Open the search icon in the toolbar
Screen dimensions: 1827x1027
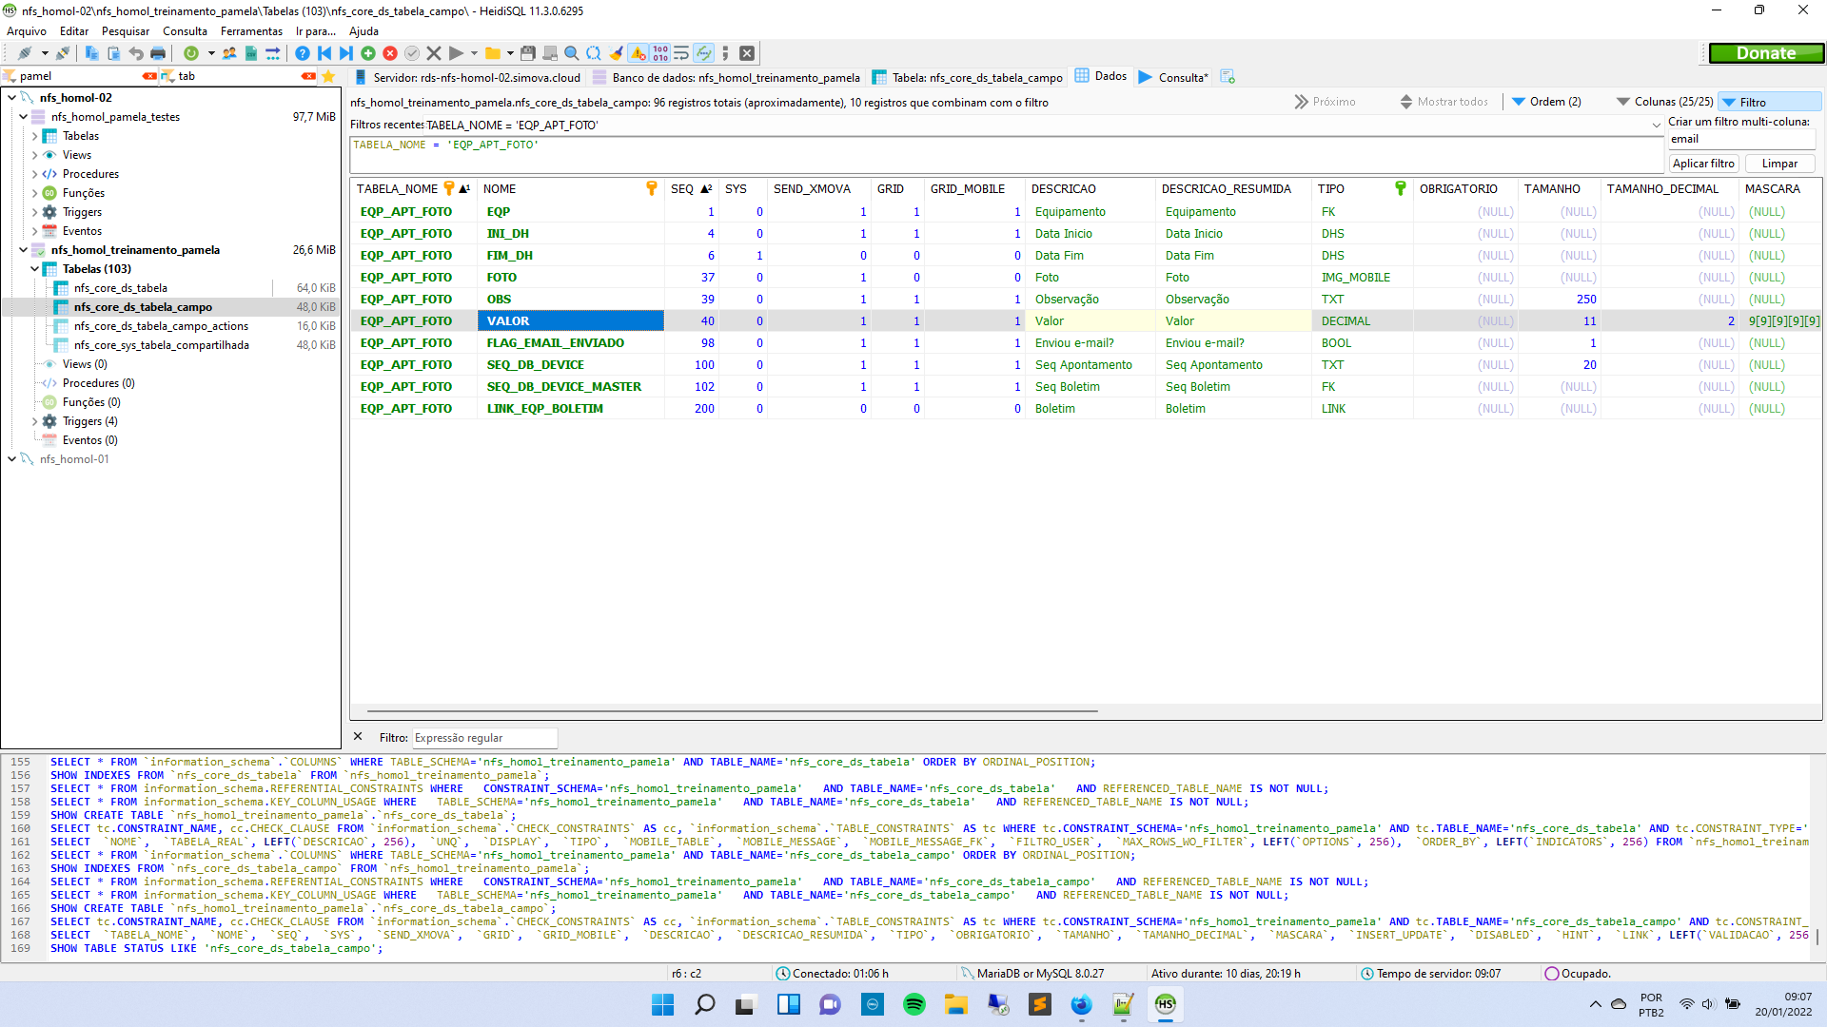(571, 53)
